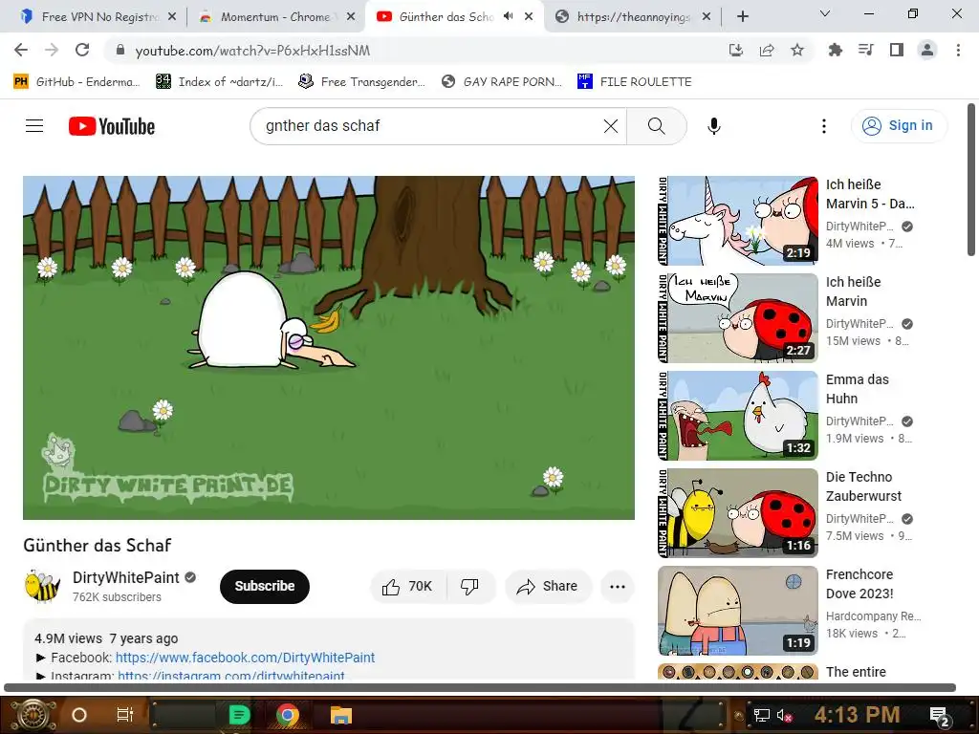Open YouTube settings three-dot menu

823,126
